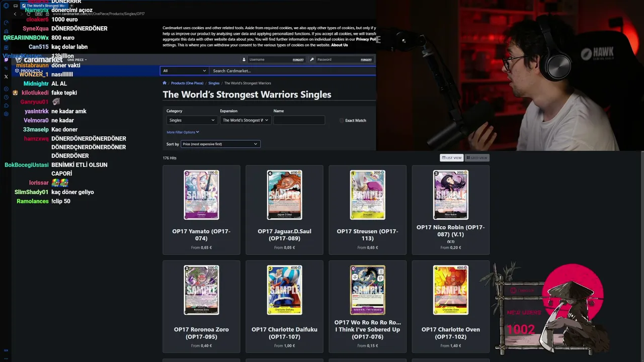Image resolution: width=644 pixels, height=362 pixels.
Task: Click chat username 'BokBocegiUstasi'
Action: 27,165
